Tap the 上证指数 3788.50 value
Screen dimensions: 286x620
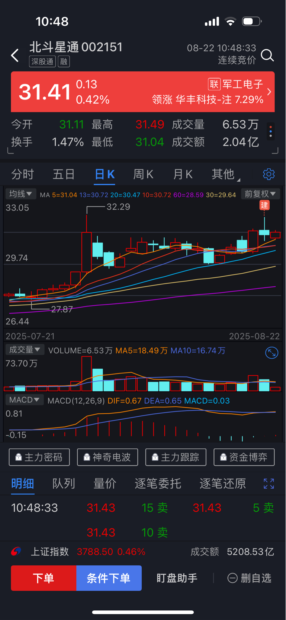click(x=95, y=551)
